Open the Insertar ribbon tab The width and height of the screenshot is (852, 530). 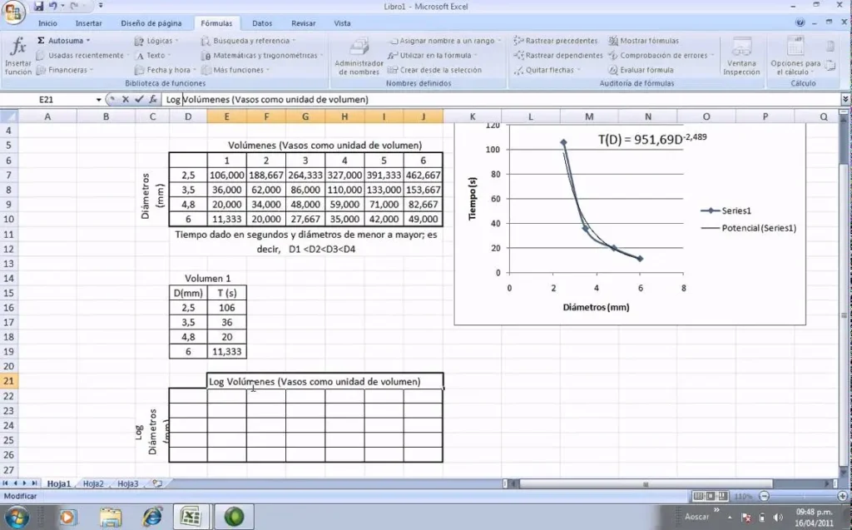[89, 23]
